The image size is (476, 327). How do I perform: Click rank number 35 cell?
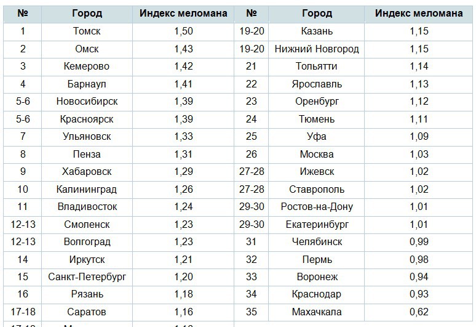tap(251, 312)
